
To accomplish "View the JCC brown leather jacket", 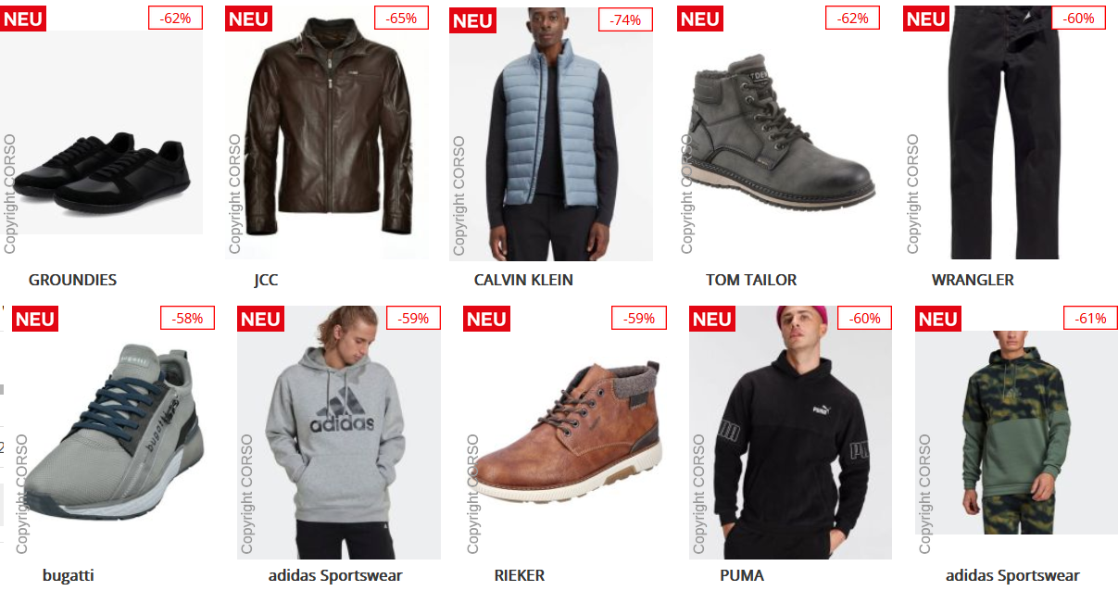I will pos(328,132).
